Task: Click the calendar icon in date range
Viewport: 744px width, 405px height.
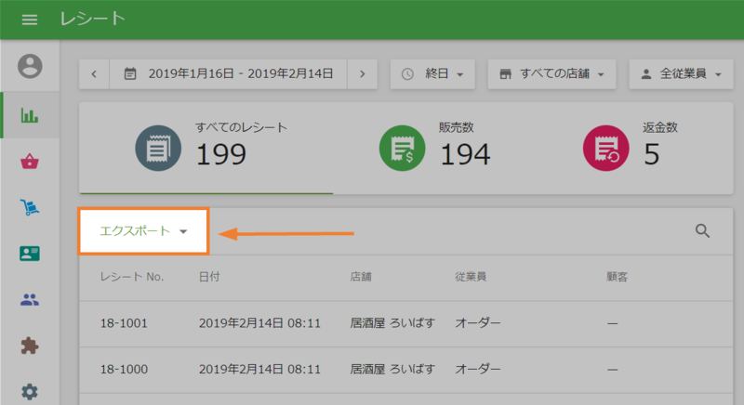Action: tap(130, 74)
